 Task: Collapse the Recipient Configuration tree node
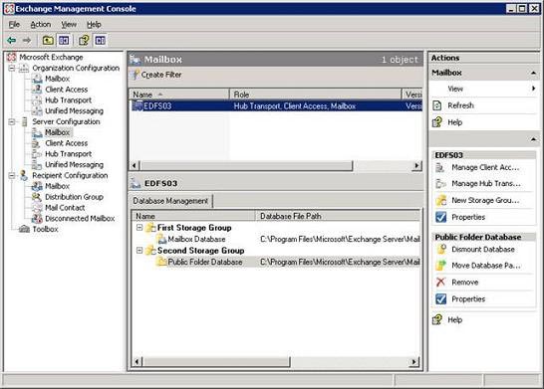(12, 175)
